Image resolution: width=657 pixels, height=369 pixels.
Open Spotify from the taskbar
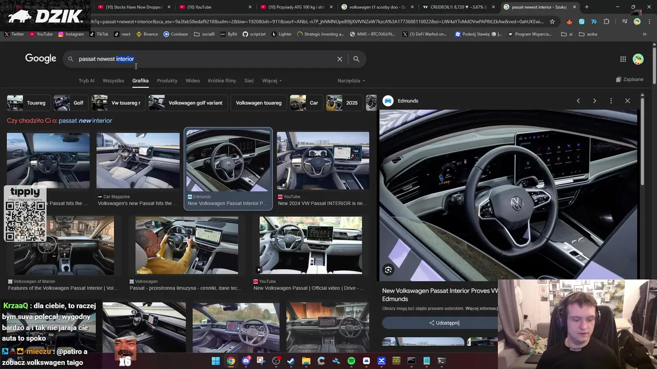click(351, 361)
